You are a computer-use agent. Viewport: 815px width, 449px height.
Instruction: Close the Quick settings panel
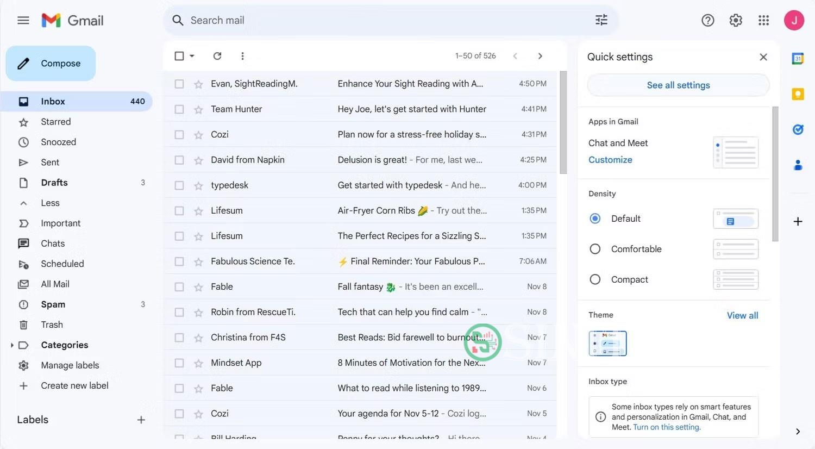(x=763, y=57)
